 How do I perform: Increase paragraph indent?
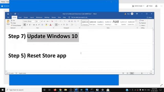[x=72, y=21]
